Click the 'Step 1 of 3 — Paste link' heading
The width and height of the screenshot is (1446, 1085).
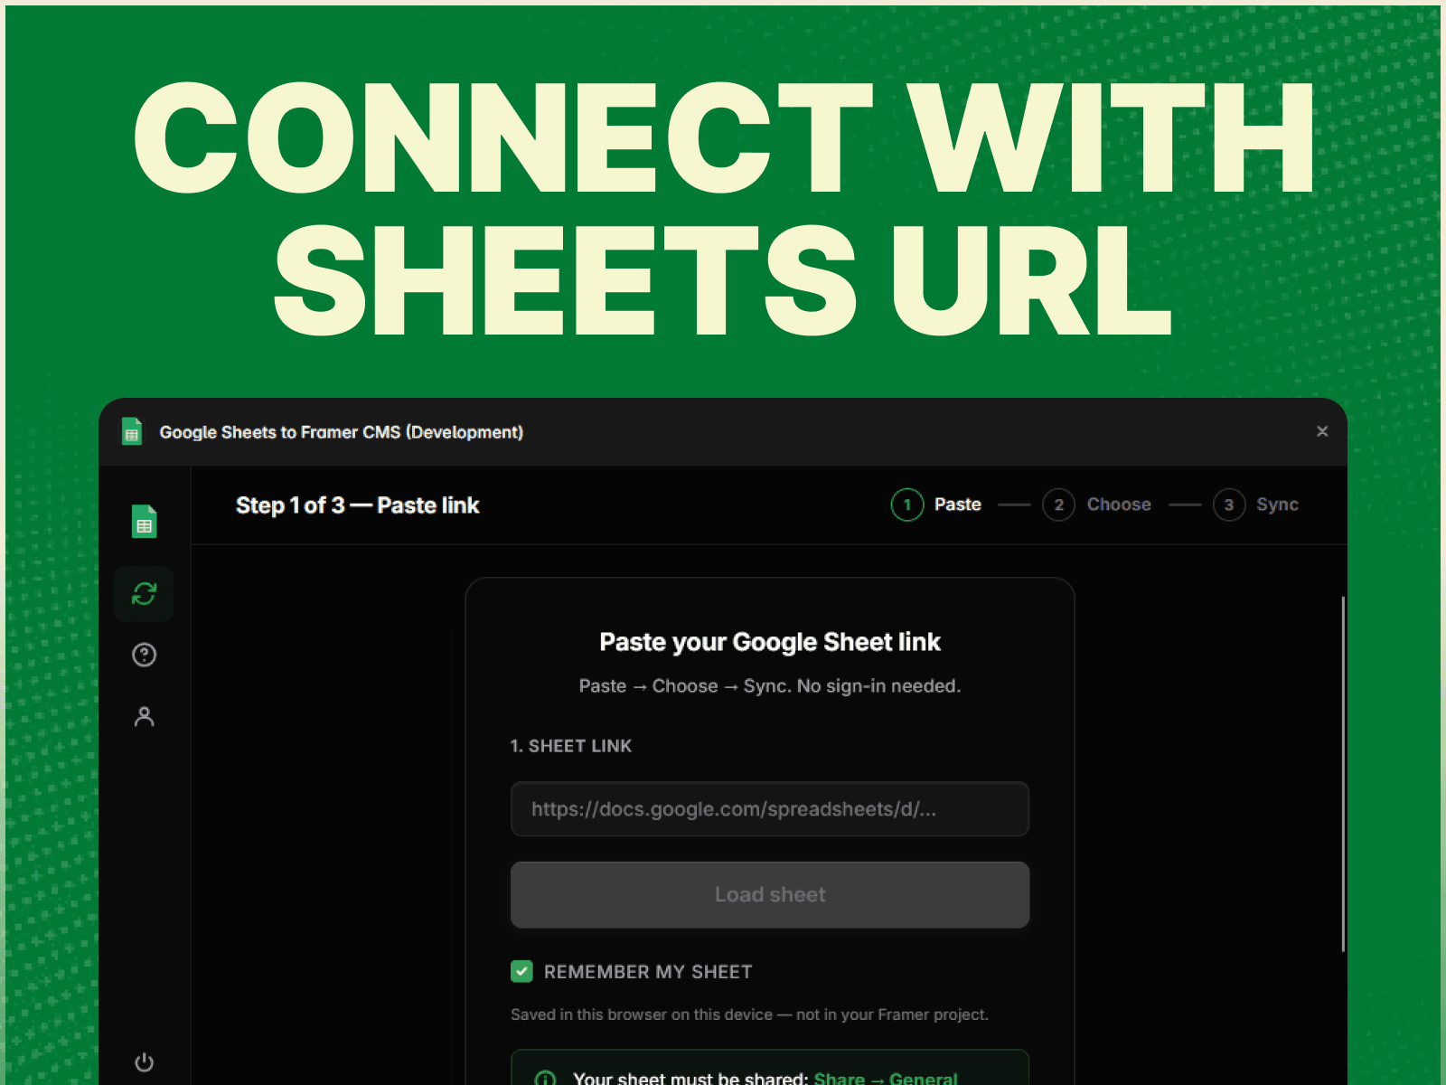tap(357, 505)
